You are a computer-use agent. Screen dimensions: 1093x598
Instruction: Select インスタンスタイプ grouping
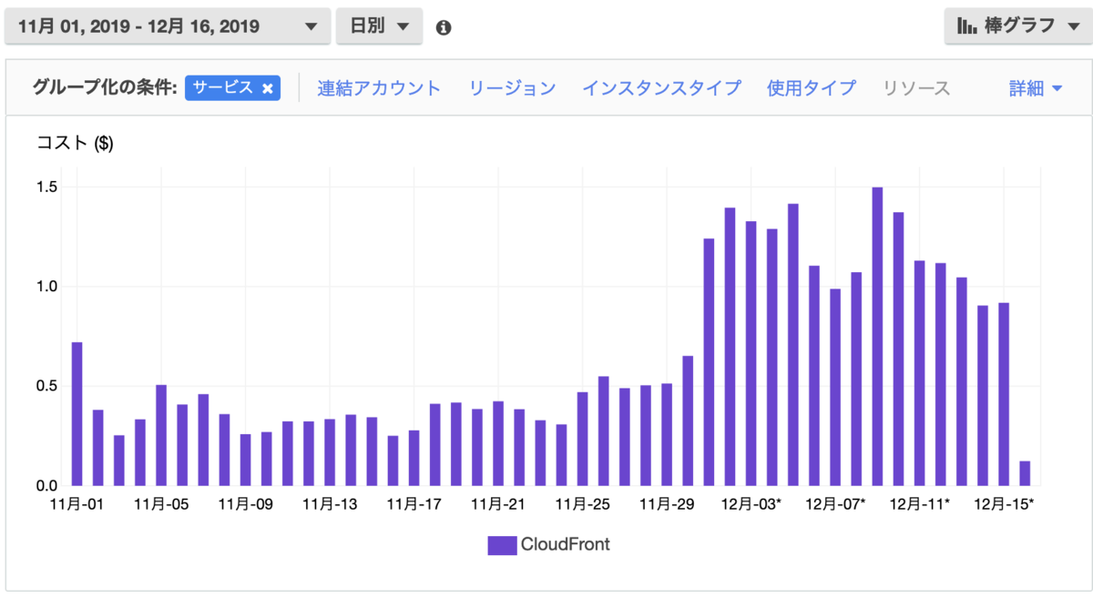click(x=660, y=86)
